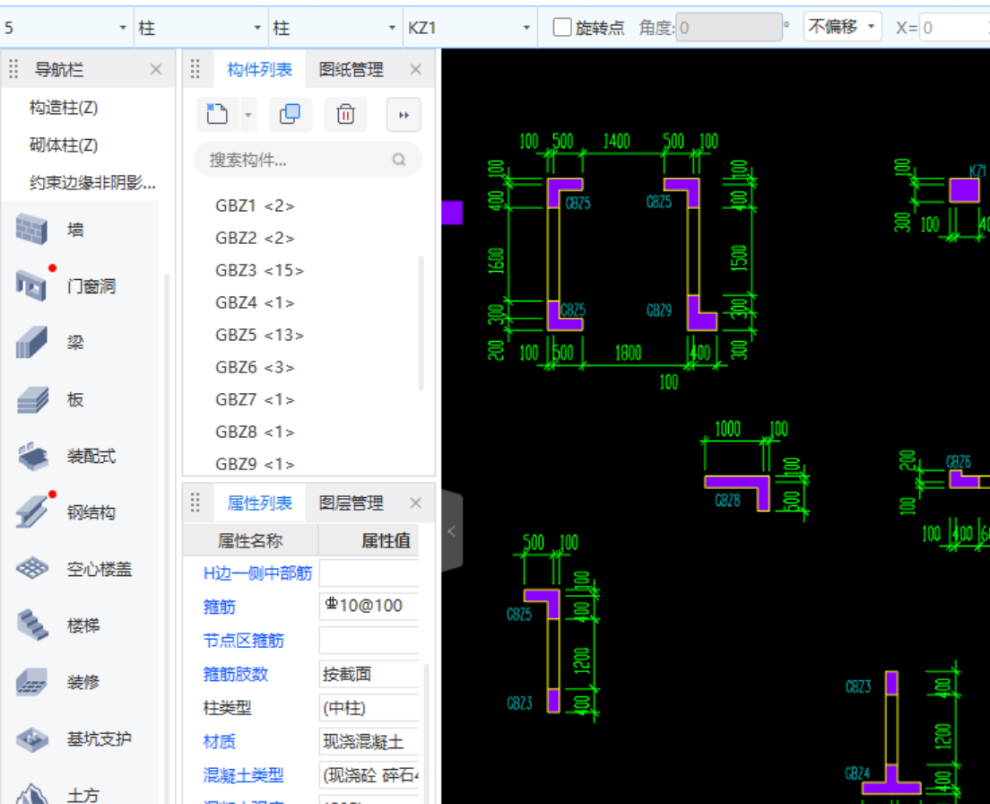Click the delete component trash icon
Image resolution: width=990 pixels, height=804 pixels.
(345, 114)
